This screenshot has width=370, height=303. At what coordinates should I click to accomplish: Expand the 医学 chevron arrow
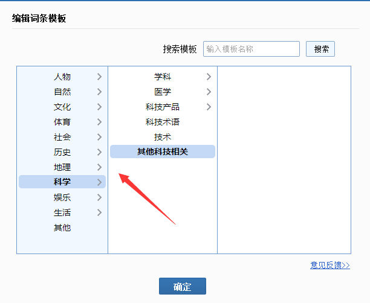[209, 92]
